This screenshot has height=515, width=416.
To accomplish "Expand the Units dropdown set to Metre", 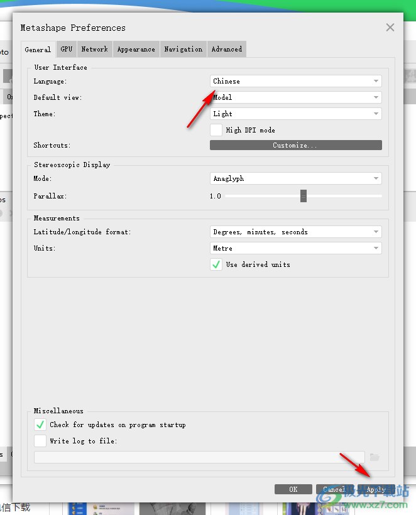I will (296, 248).
